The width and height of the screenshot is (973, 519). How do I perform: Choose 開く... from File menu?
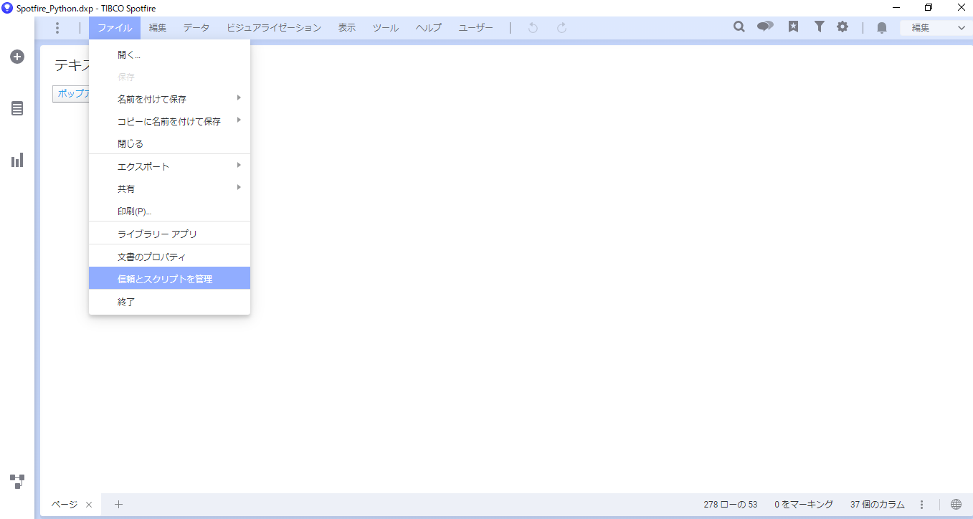coord(169,54)
